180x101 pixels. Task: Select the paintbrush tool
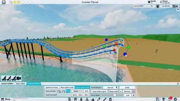pos(105,99)
